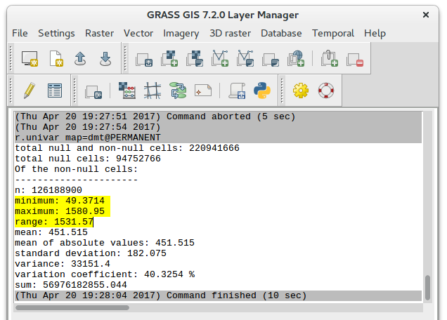This screenshot has height=320, width=447.
Task: Click the 'r.univar map=dmt@PERMANENT' command line
Action: pos(88,138)
